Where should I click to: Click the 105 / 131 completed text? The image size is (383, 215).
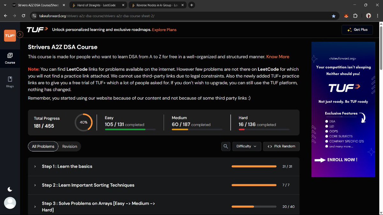tap(124, 125)
